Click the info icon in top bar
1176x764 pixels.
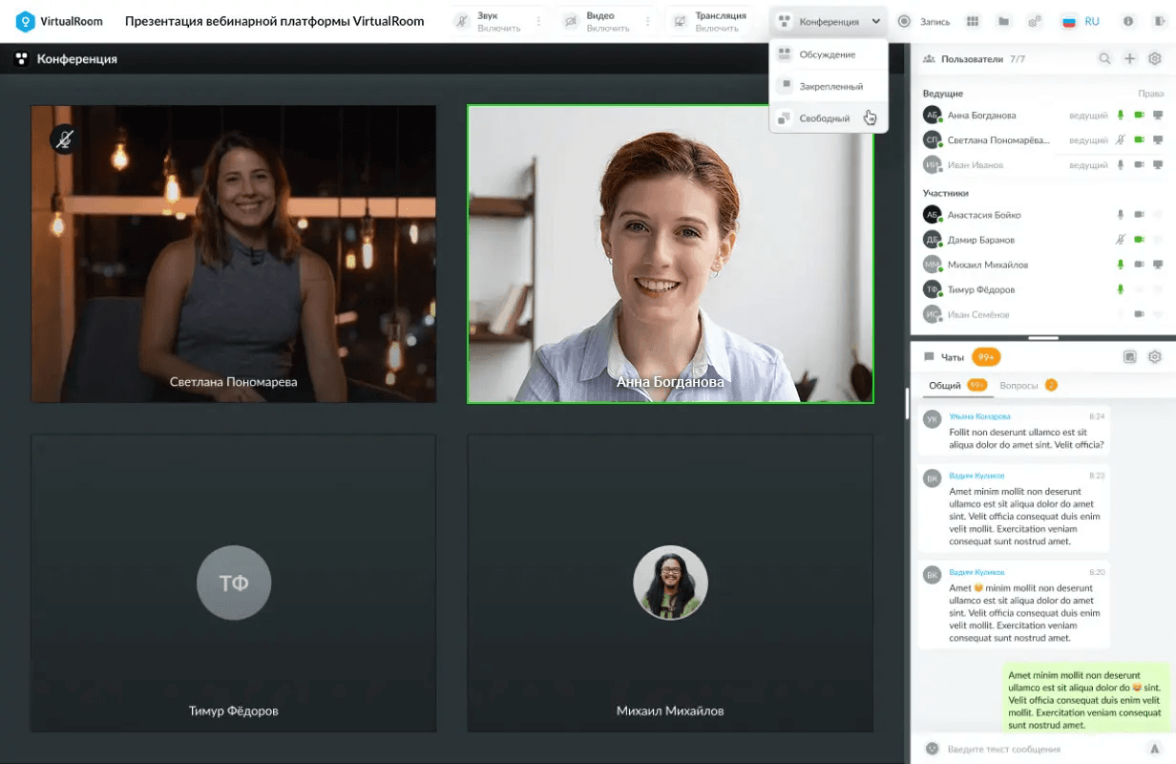[1128, 21]
